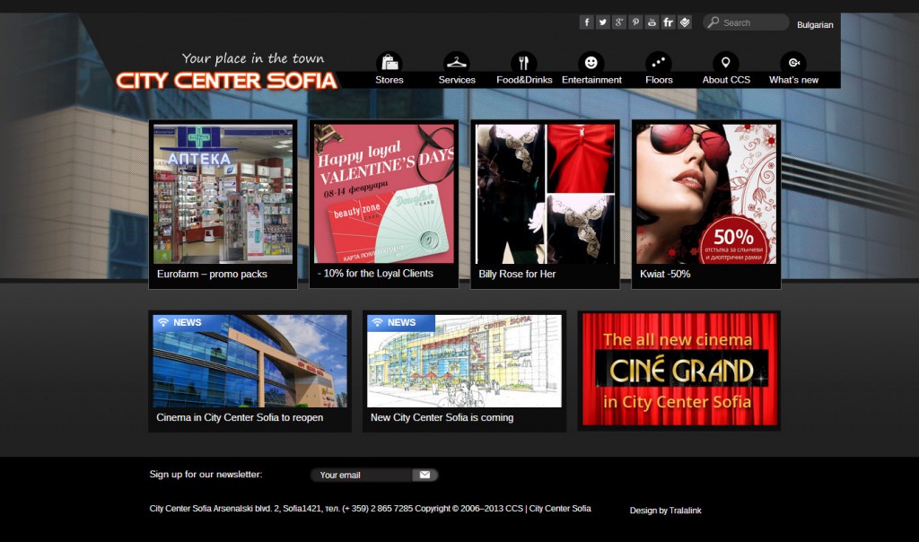This screenshot has height=542, width=919.
Task: Click the 'Your place in the town' tagline
Action: (x=252, y=58)
